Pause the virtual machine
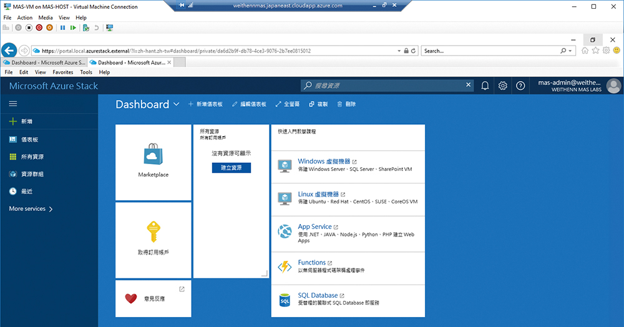Screen dimensions: 624x327 point(62,28)
